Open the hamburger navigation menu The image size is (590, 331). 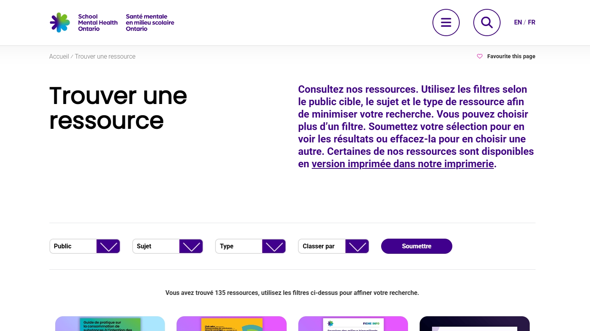tap(446, 23)
